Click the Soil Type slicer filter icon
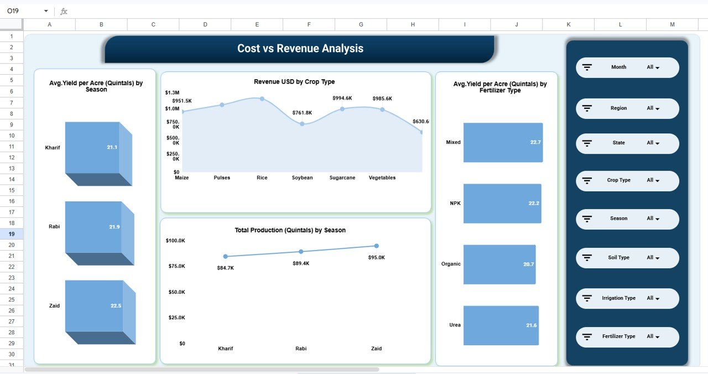Screen dimensions: 708x374 587,258
